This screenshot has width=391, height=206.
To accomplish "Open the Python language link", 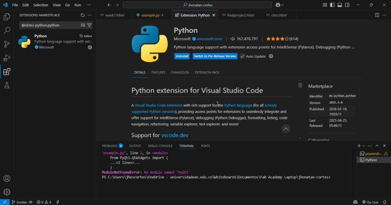I will click(238, 105).
